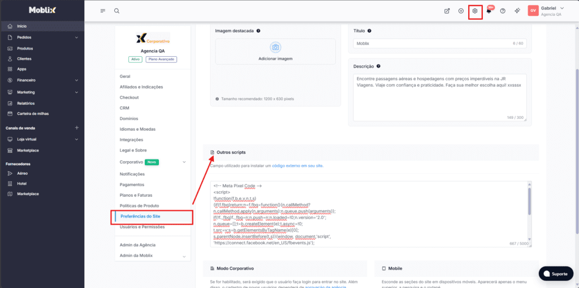Click the Outros scripts textarea scrollbar

point(530,200)
